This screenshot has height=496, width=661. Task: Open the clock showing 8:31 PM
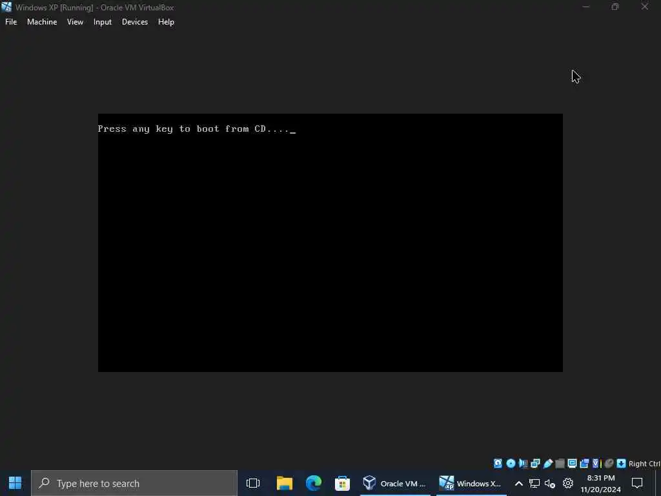coord(601,483)
